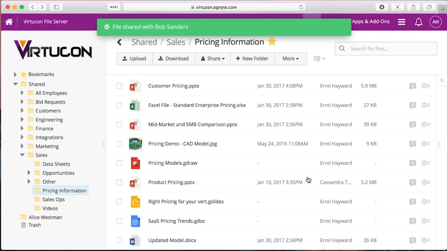Check the box for Customer Pricing.pptx
The height and width of the screenshot is (251, 447).
(120, 86)
